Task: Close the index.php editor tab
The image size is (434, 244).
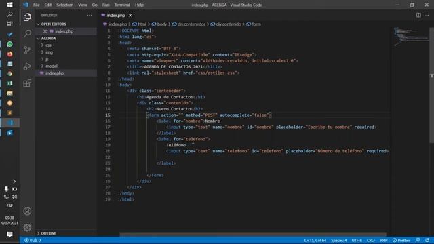Action: [x=130, y=15]
